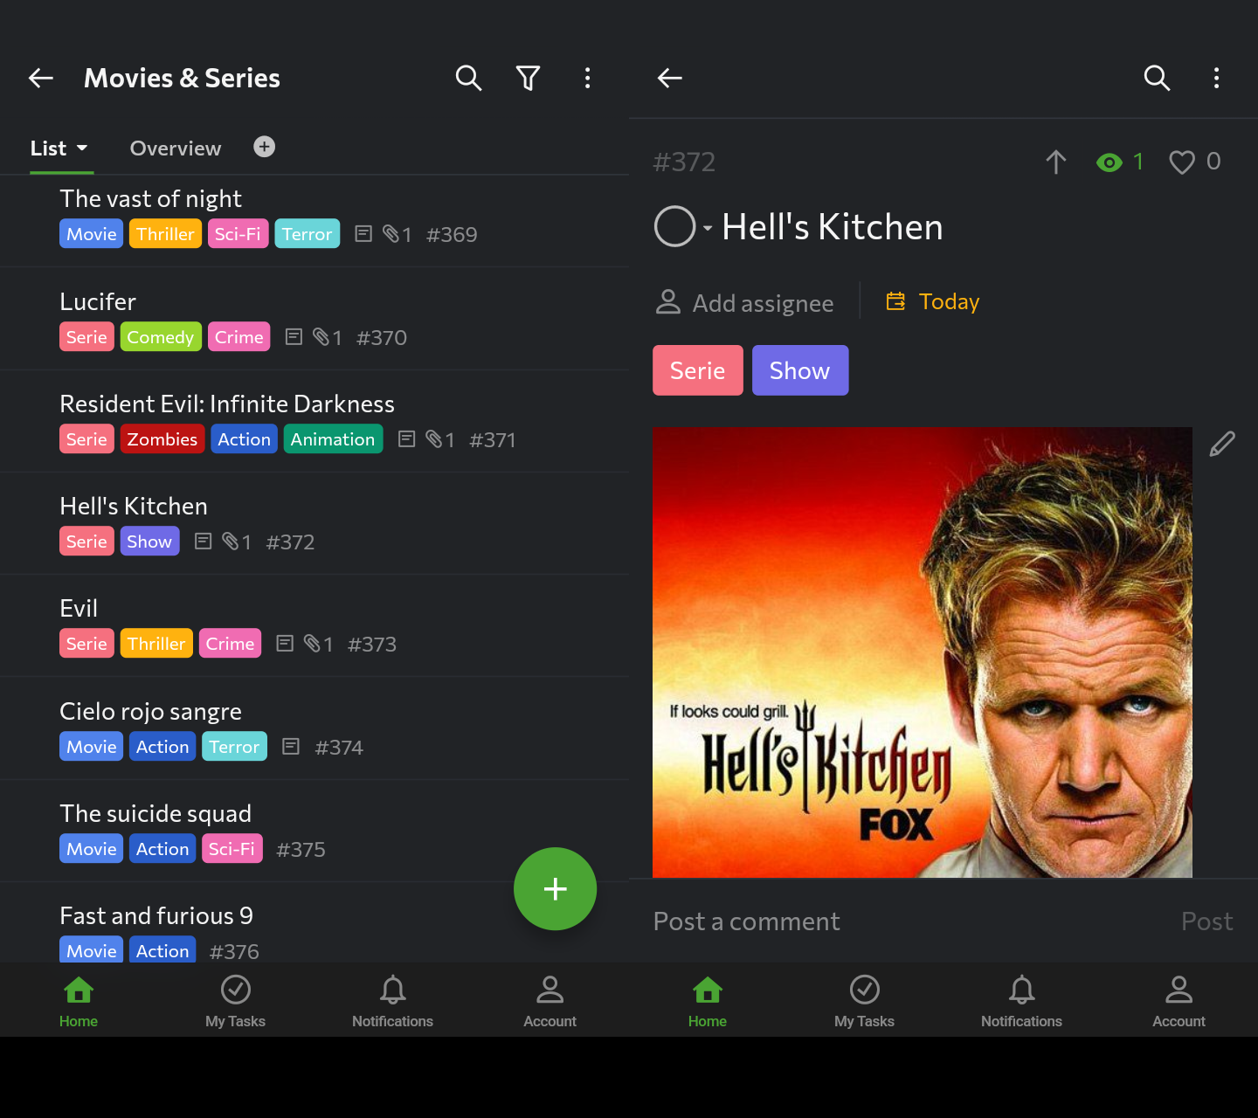The image size is (1258, 1118).
Task: Open the Hell's Kitchen poster image
Action: (923, 652)
